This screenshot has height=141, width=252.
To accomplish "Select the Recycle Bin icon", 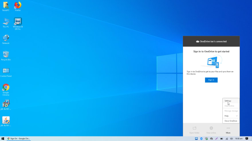I will (x=6, y=56).
